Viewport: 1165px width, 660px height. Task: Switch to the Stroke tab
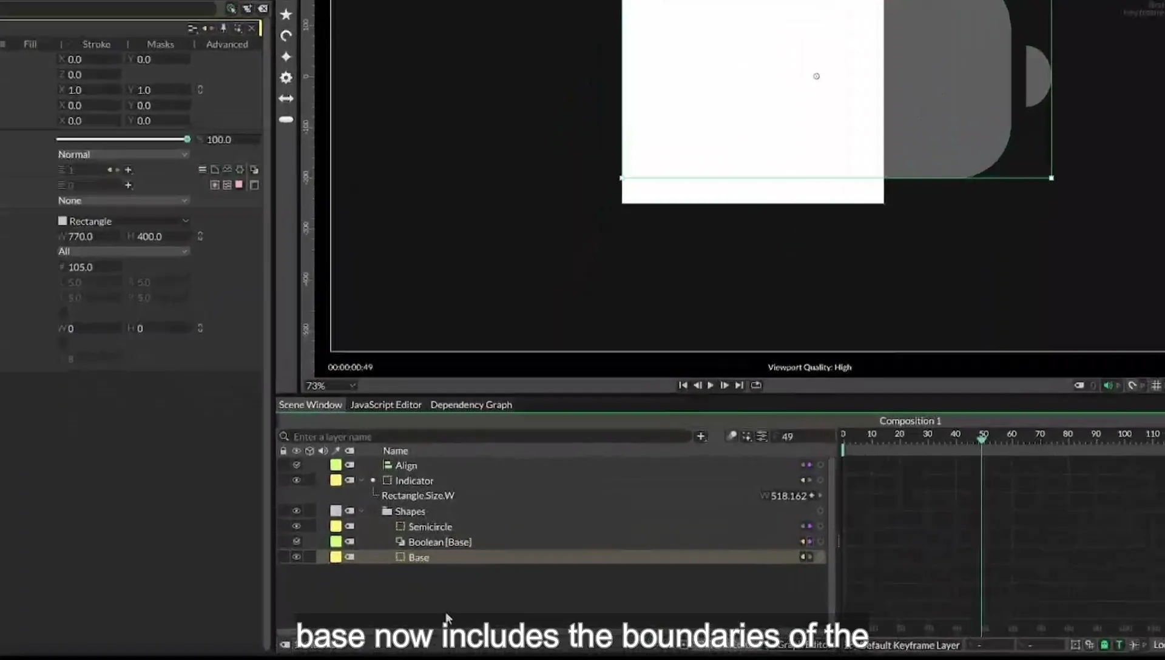point(96,44)
